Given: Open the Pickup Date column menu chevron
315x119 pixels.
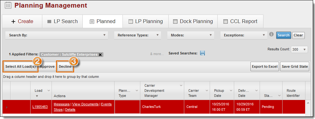Looking at the screenshot, I should (x=231, y=91).
